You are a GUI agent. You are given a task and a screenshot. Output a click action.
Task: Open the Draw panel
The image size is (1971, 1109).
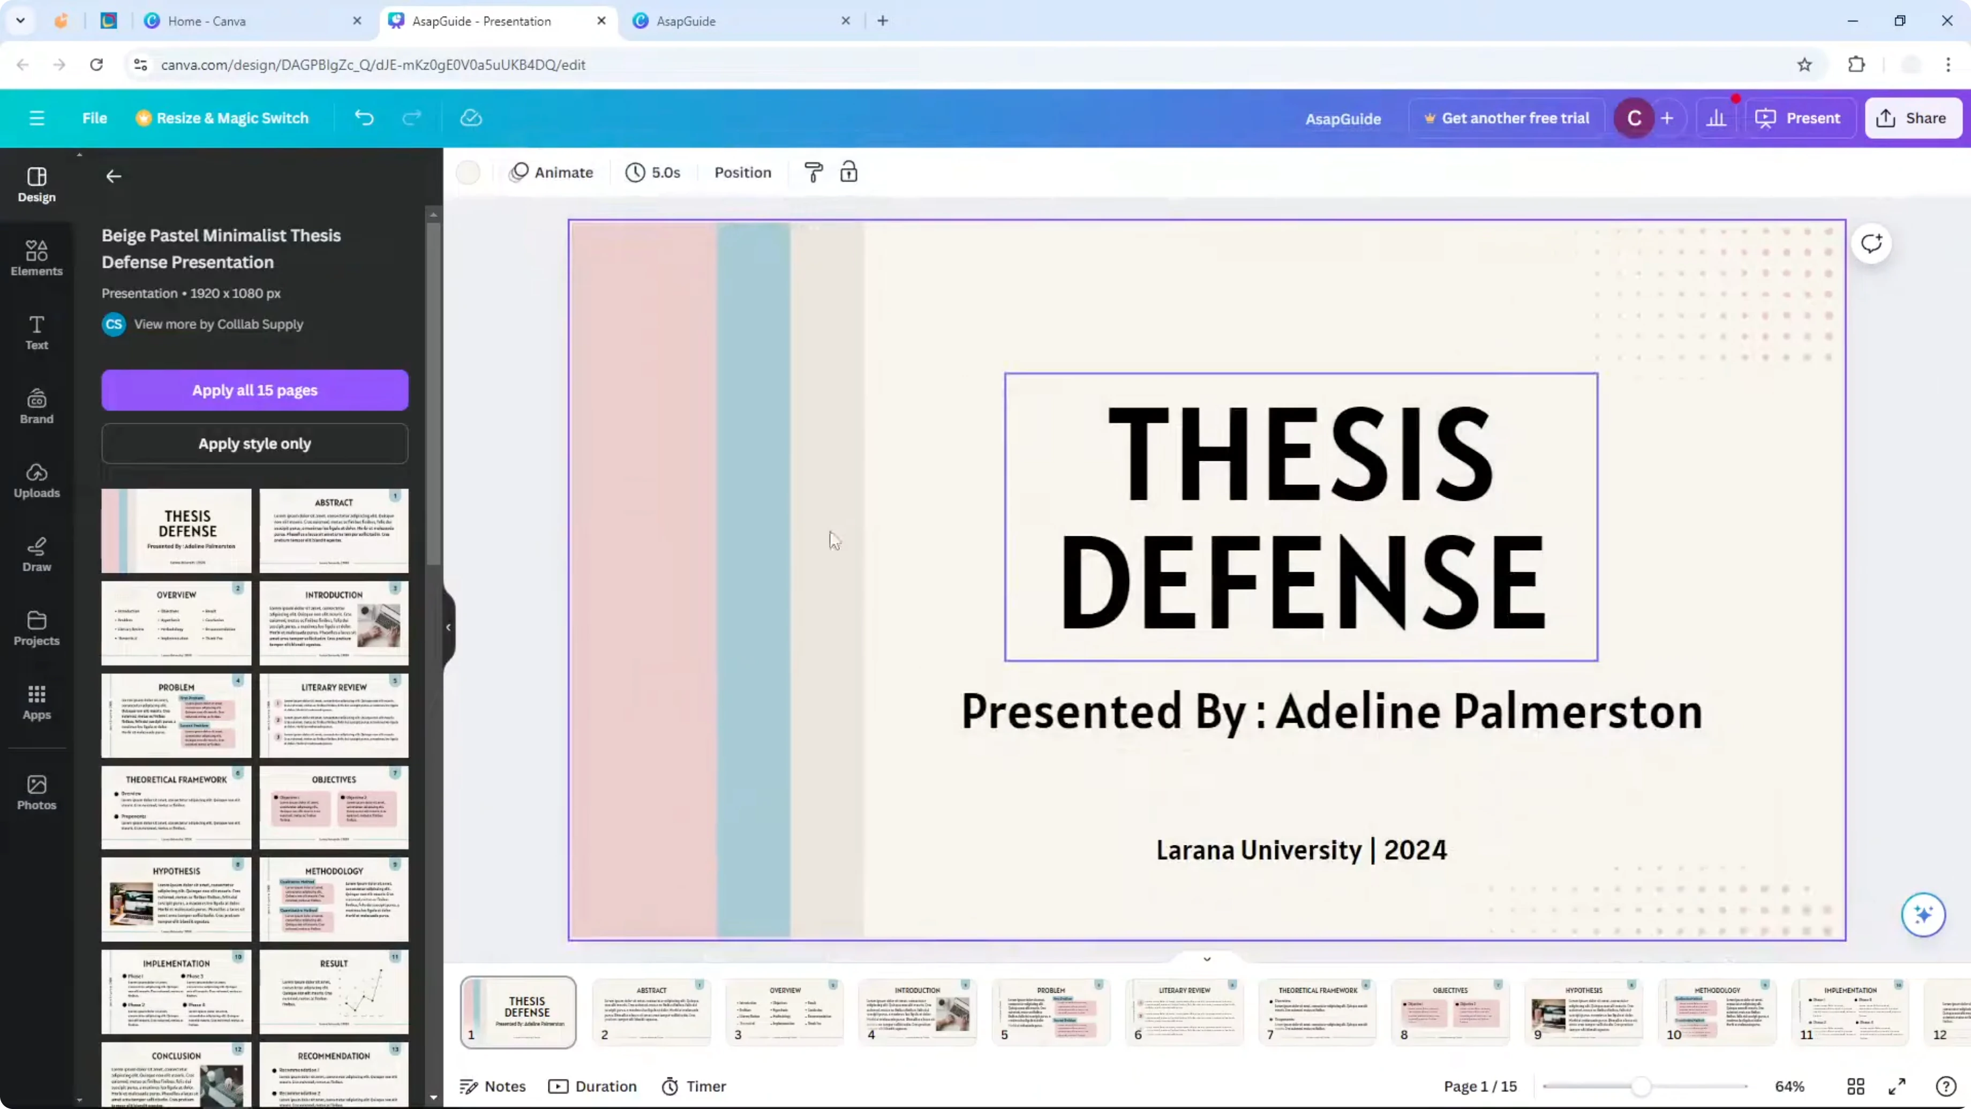pos(37,555)
